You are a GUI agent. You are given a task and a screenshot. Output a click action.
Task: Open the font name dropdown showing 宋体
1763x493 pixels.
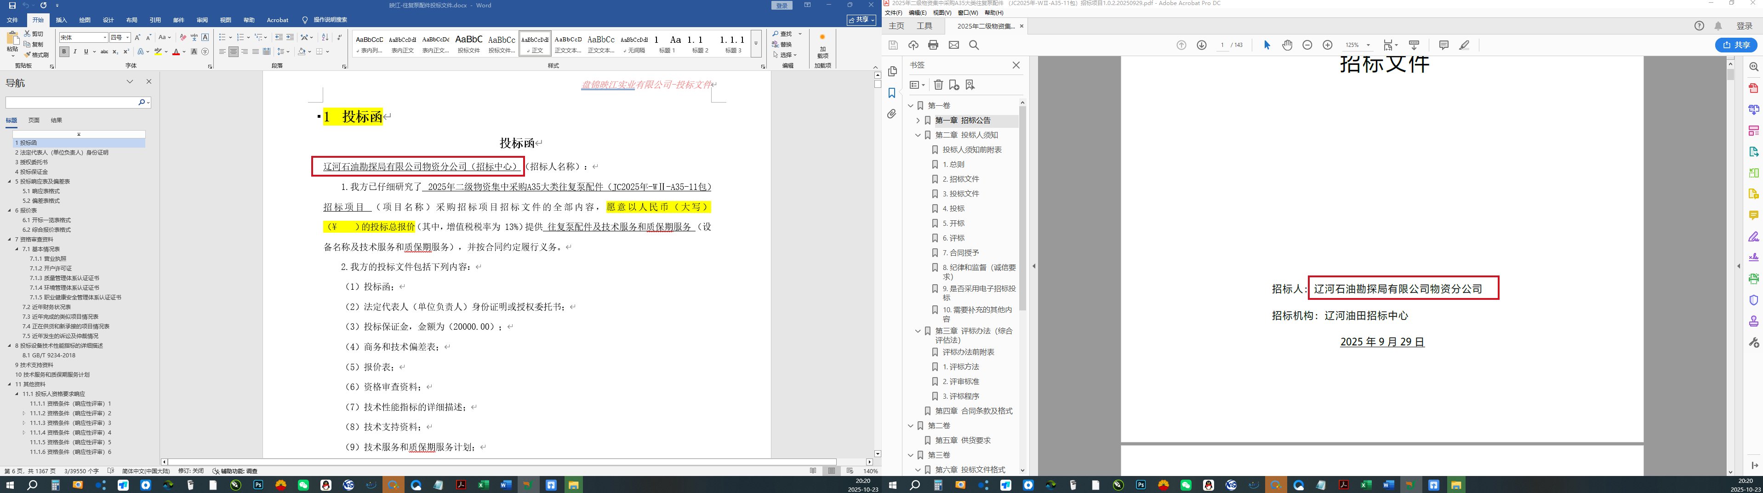point(105,38)
